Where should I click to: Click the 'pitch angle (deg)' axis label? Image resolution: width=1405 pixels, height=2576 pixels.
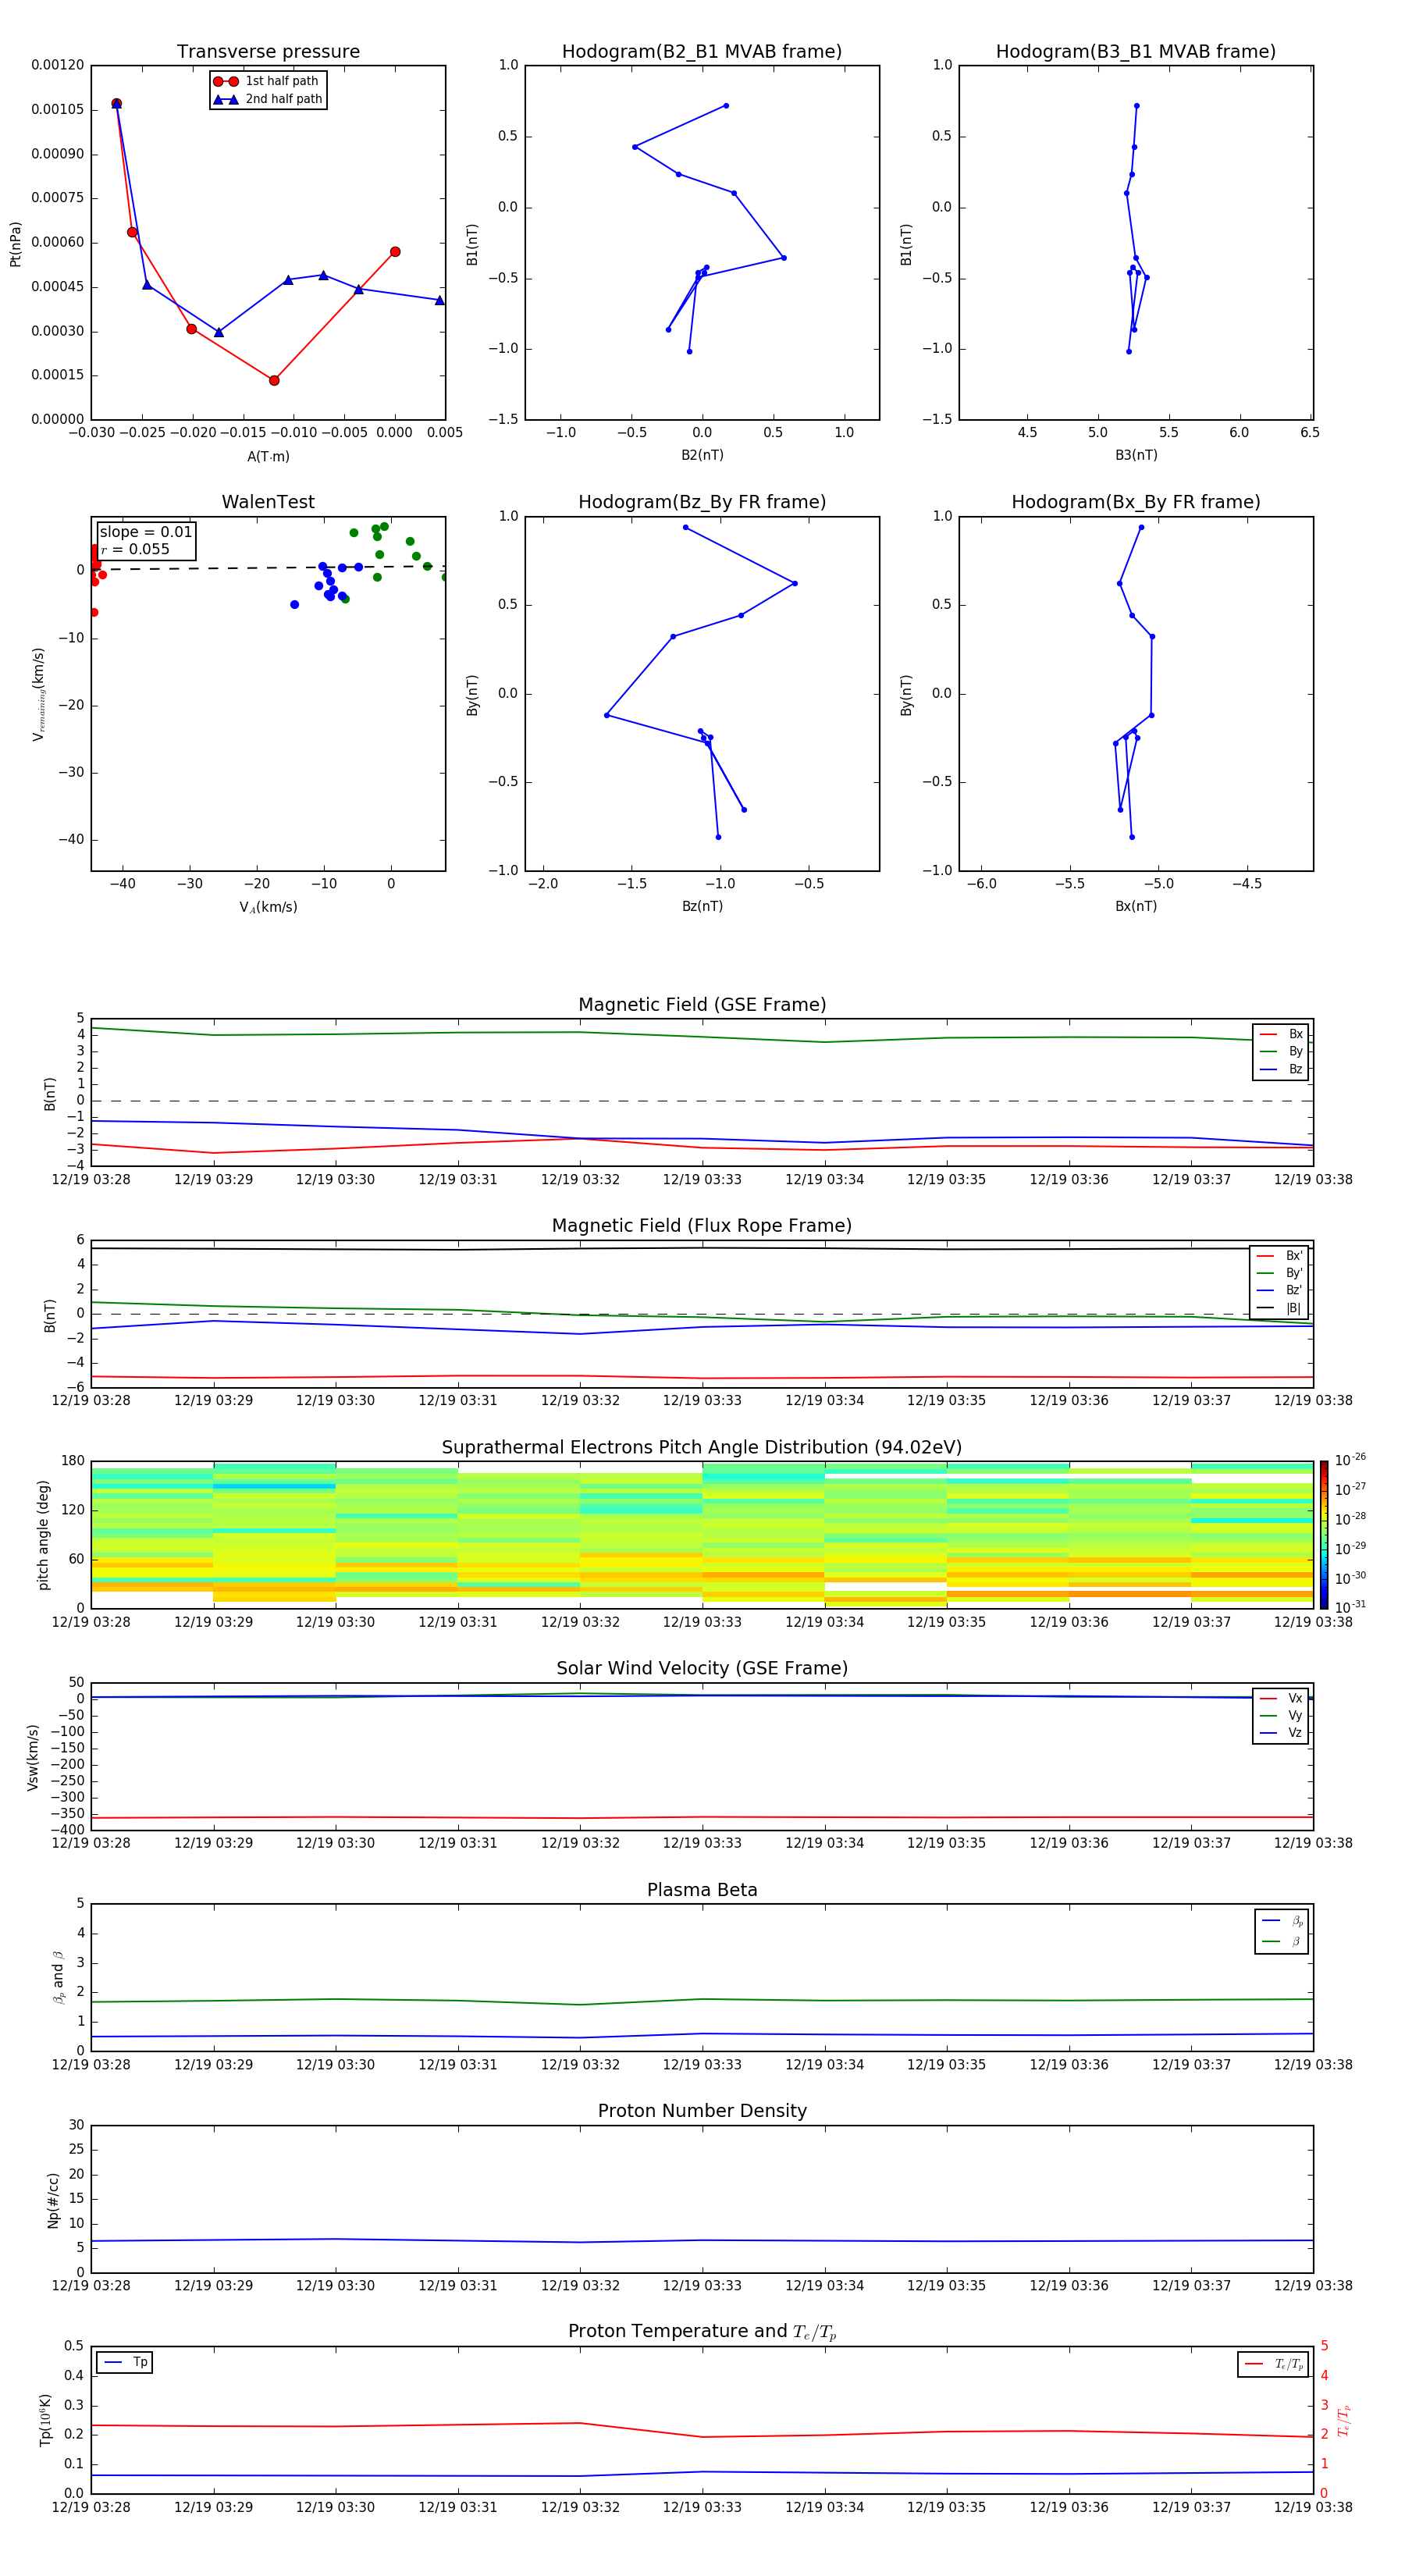click(x=43, y=1535)
